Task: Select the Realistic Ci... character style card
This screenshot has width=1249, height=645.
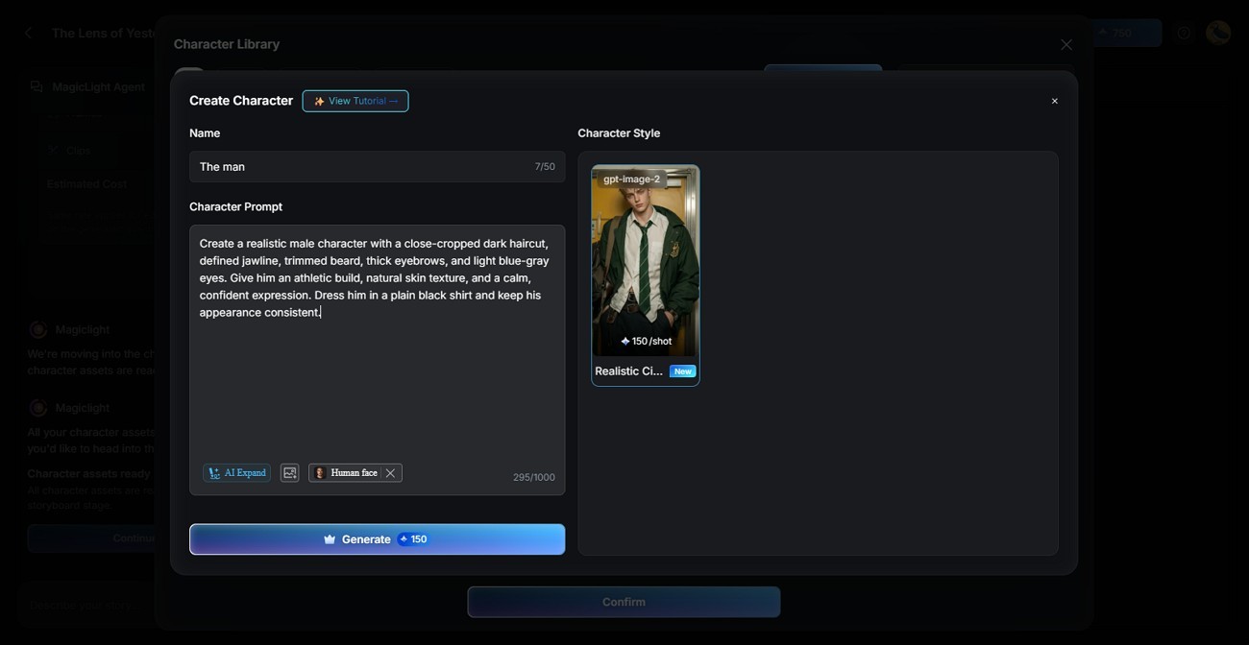Action: (x=646, y=275)
